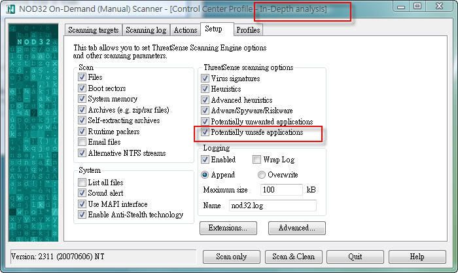This screenshot has width=458, height=273.
Task: Select the Setup tab
Action: tap(217, 29)
